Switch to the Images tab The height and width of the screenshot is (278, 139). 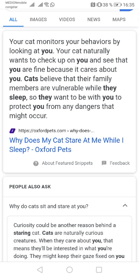click(x=38, y=19)
